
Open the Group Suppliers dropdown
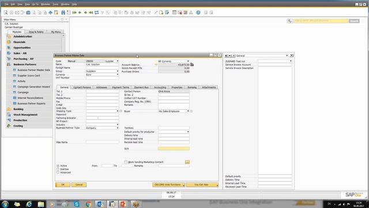118,71
